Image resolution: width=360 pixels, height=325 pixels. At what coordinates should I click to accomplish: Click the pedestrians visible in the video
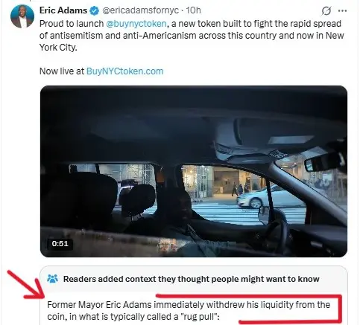(240, 189)
